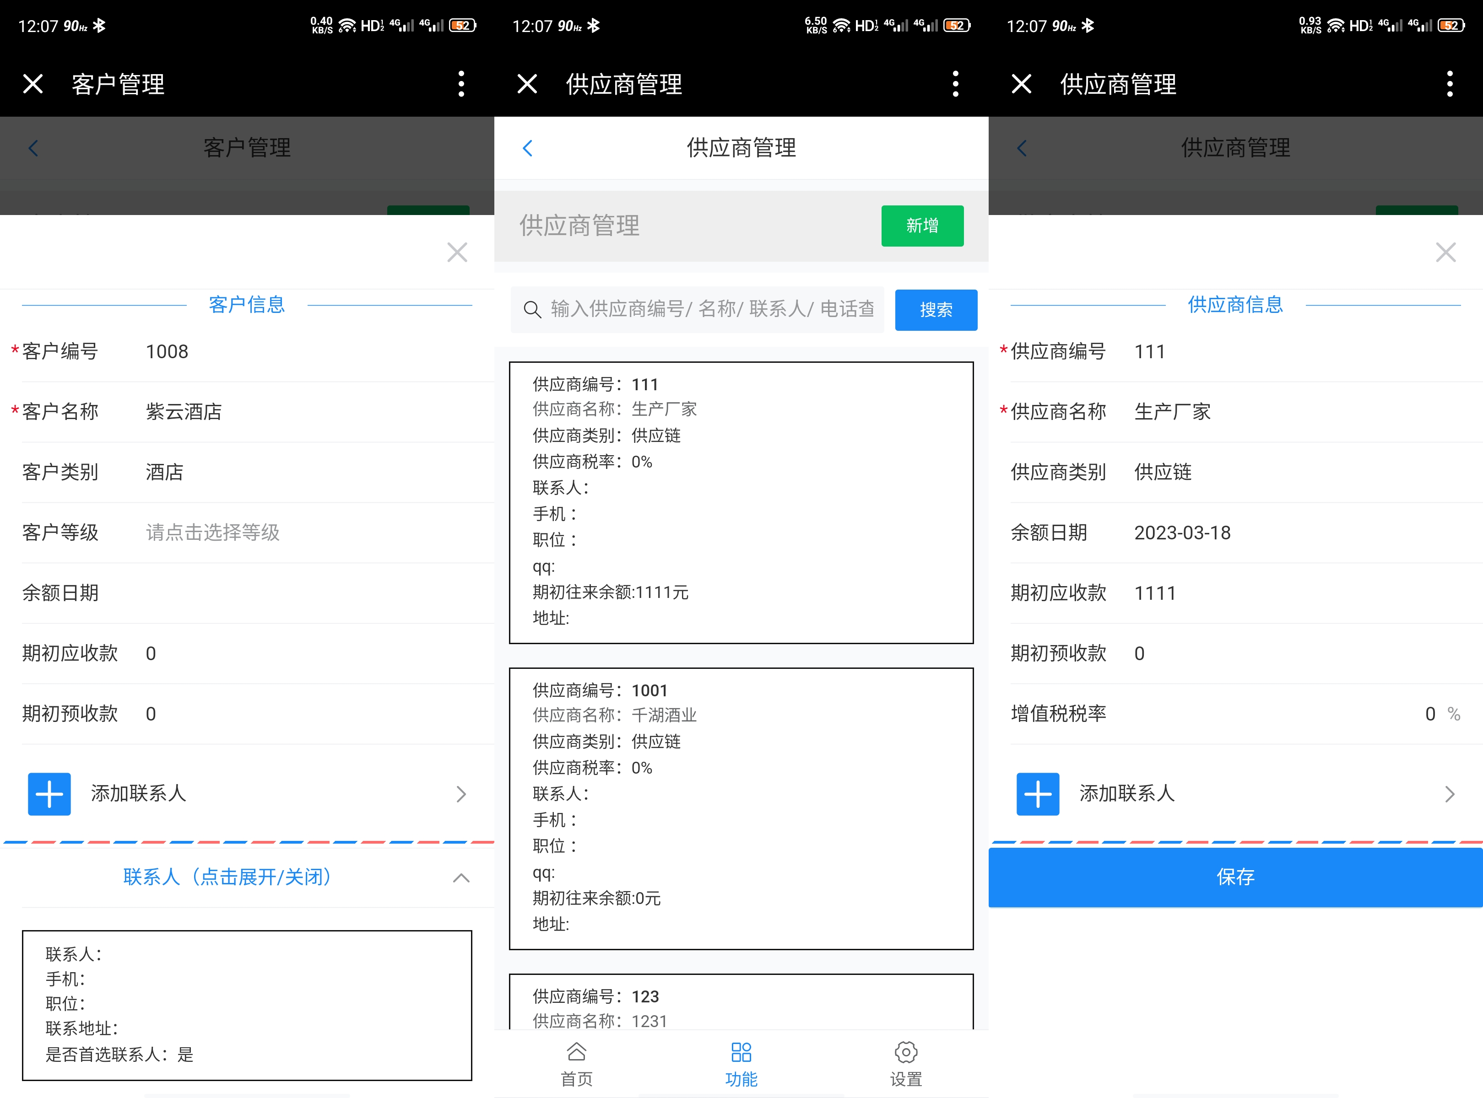Open three-dot menu on middle 供应商管理 screen

[955, 85]
